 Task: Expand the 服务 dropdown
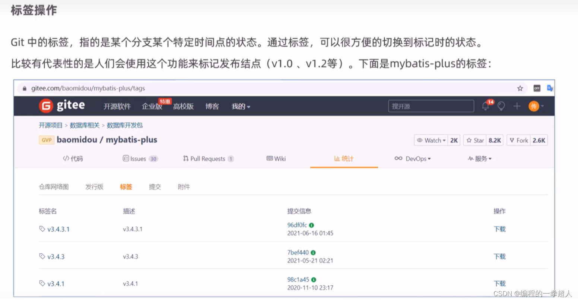point(480,158)
